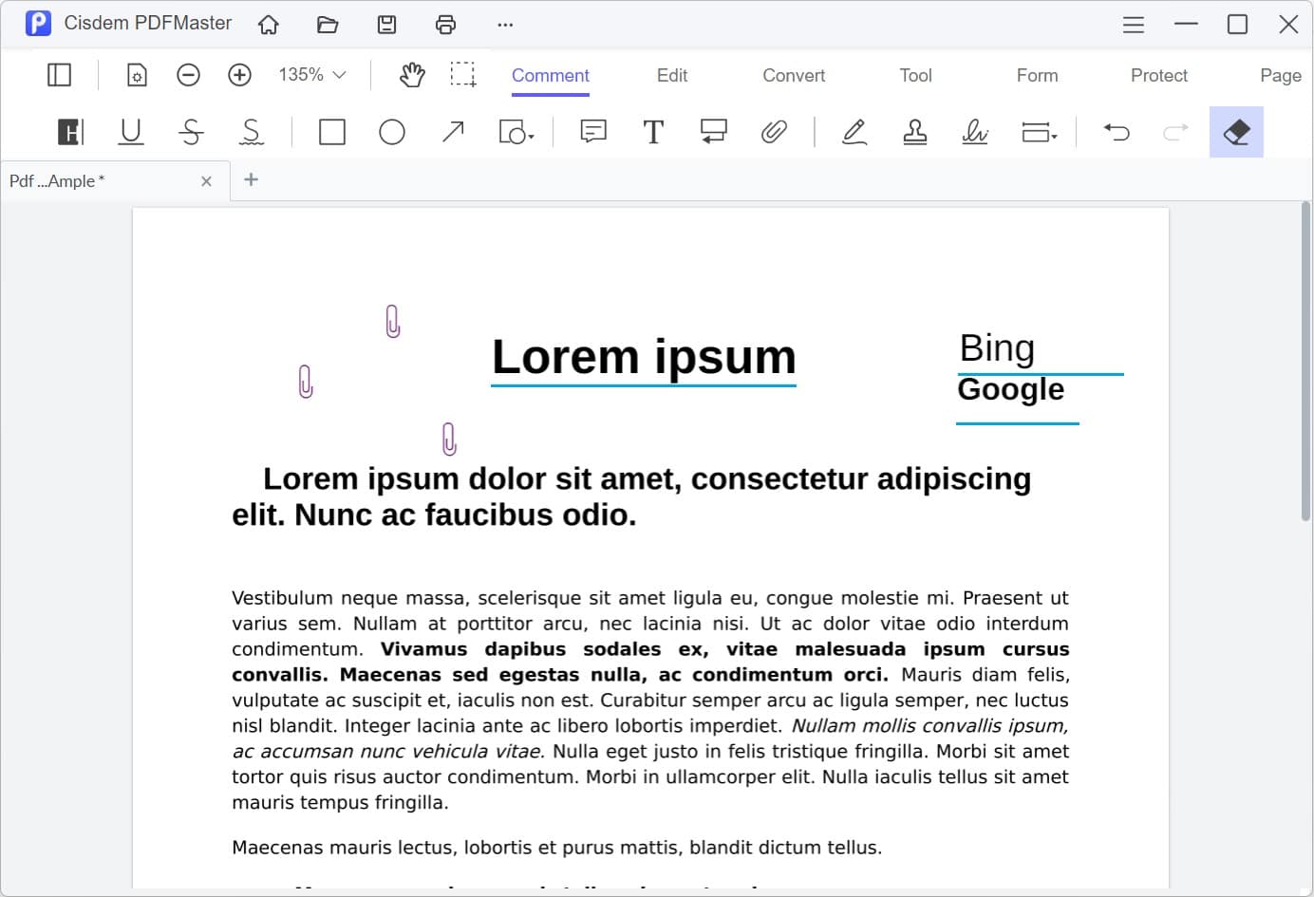Enable the Hand pan tool

tap(412, 75)
